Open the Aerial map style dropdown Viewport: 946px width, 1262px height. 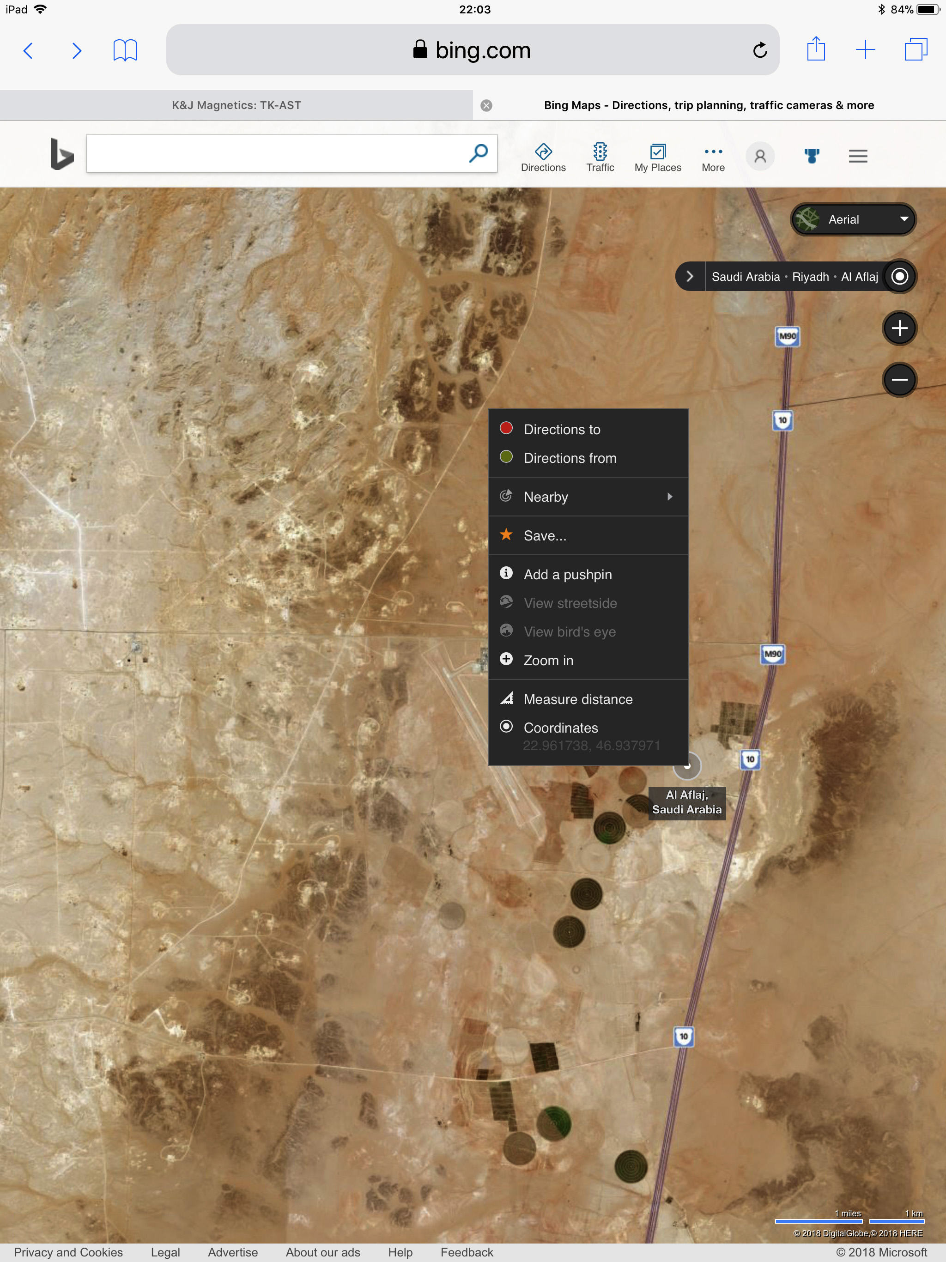pyautogui.click(x=852, y=219)
